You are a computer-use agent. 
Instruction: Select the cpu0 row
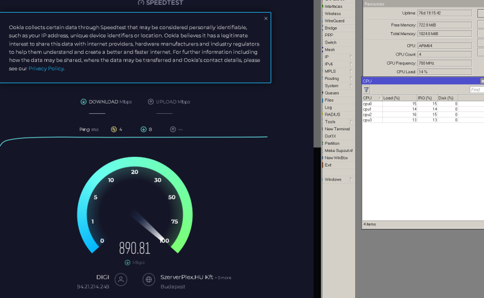click(423, 104)
